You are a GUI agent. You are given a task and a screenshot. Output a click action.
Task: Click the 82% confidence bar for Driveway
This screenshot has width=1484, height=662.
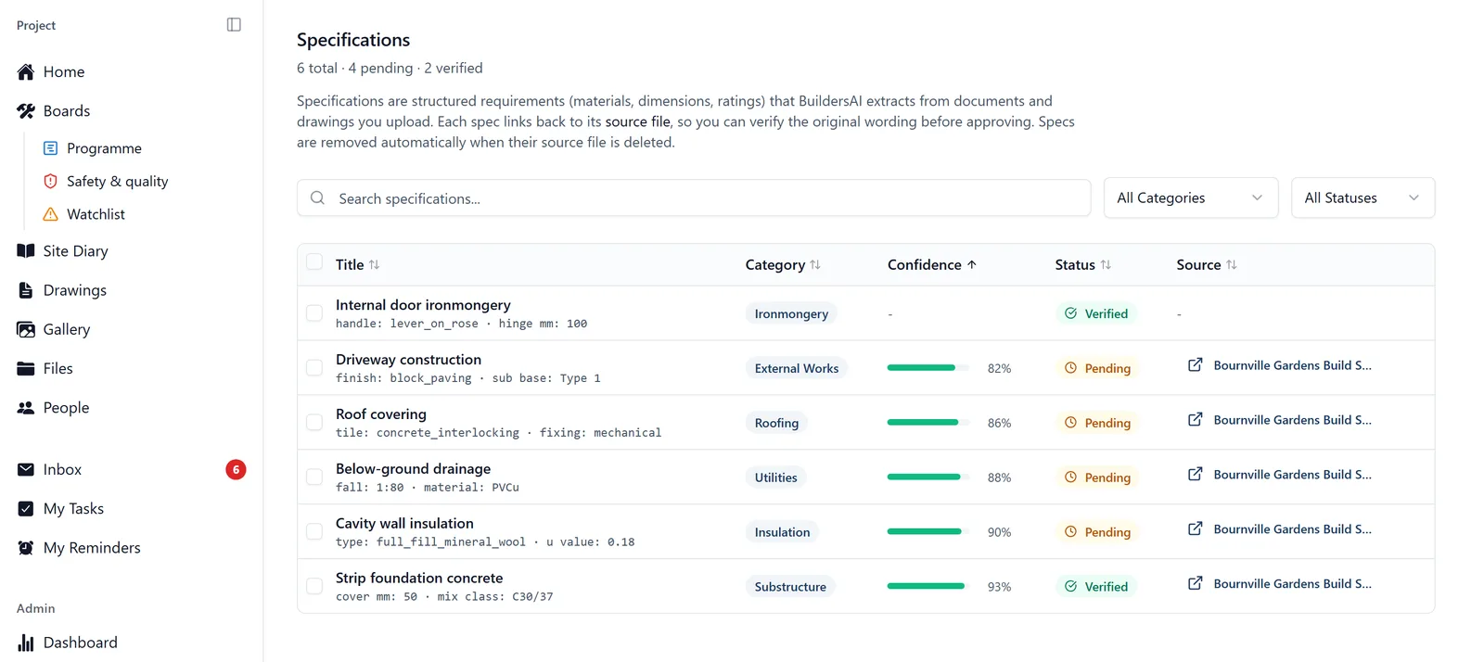click(927, 368)
